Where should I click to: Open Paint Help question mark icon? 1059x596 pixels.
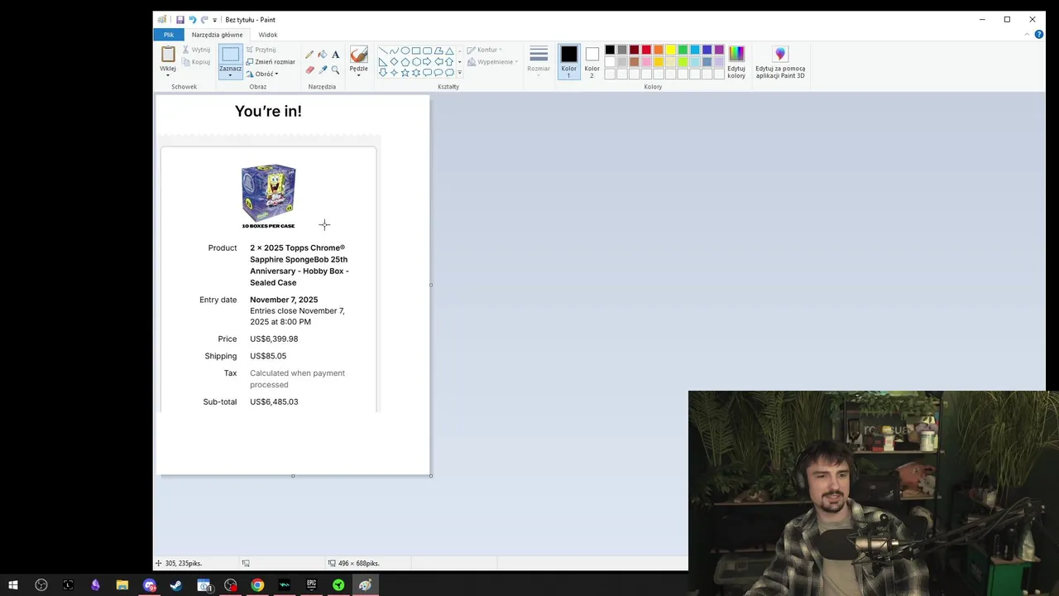pyautogui.click(x=1039, y=35)
